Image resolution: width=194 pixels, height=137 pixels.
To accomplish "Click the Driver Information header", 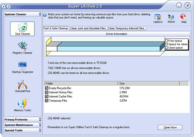I will [117, 34].
